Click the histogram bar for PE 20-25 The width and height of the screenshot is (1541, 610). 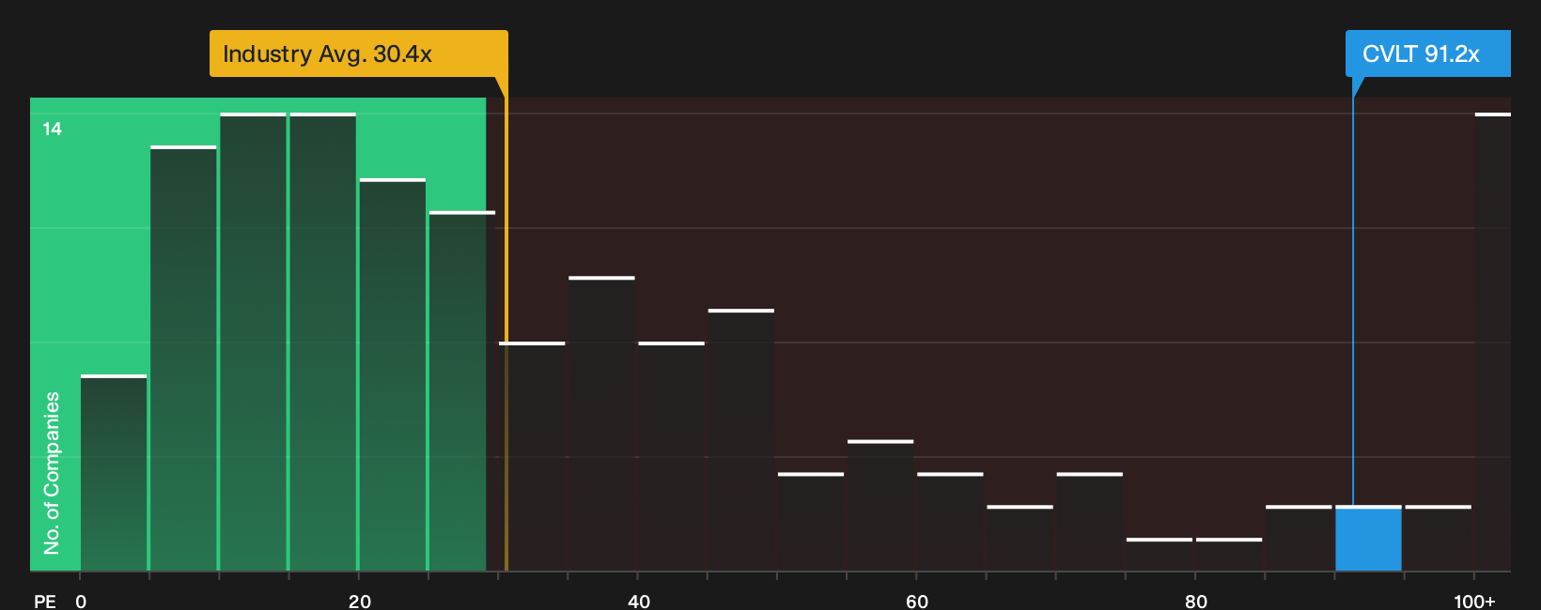(392, 374)
